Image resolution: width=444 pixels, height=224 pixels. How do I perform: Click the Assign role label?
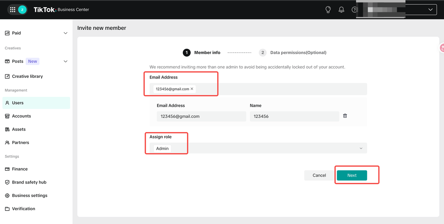161,137
